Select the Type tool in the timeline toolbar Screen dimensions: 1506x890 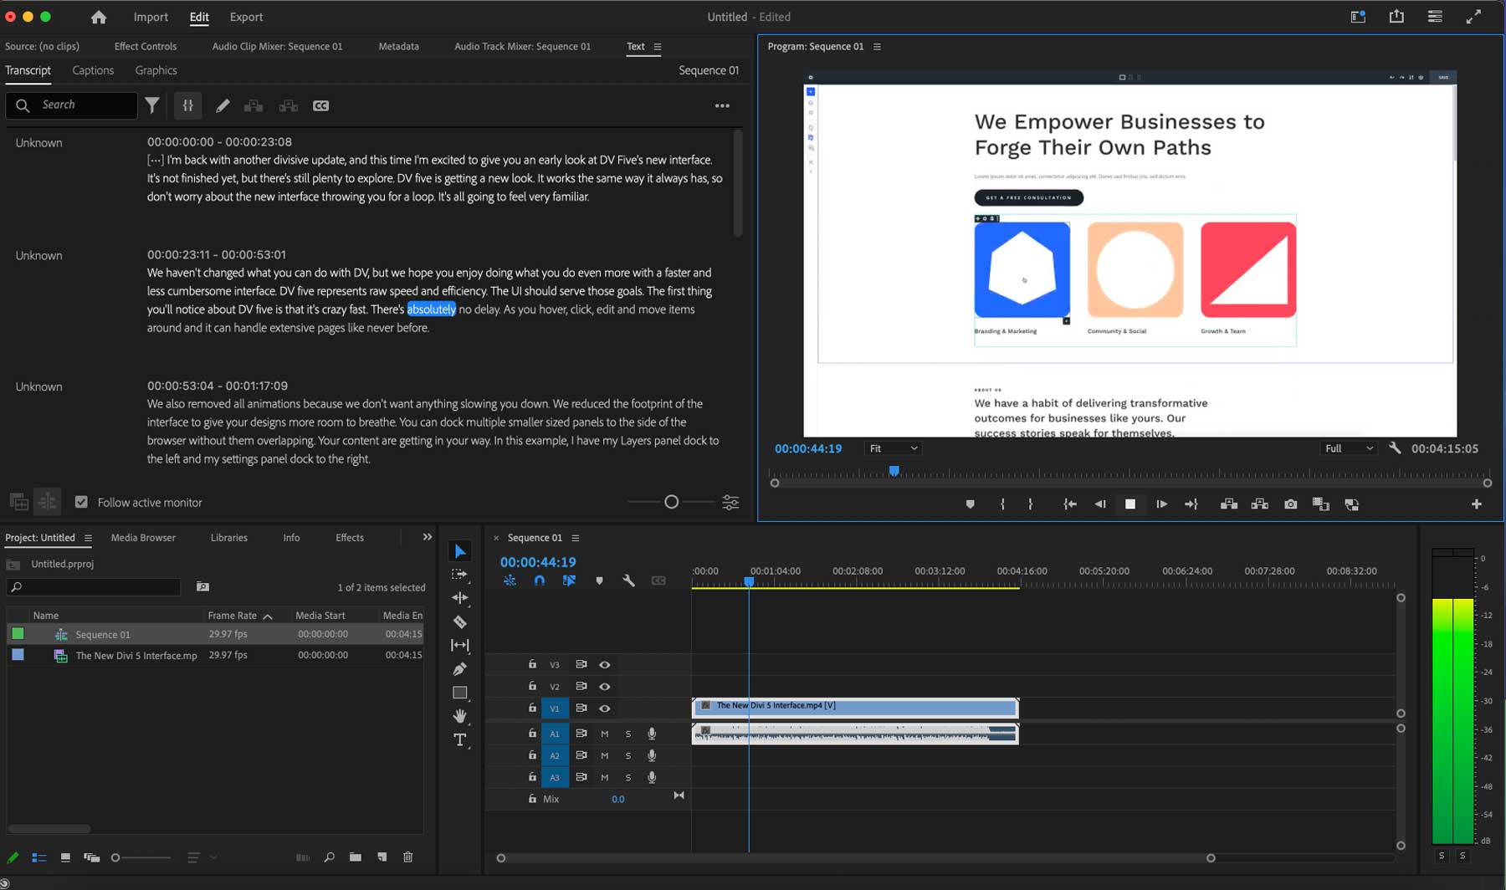point(460,739)
